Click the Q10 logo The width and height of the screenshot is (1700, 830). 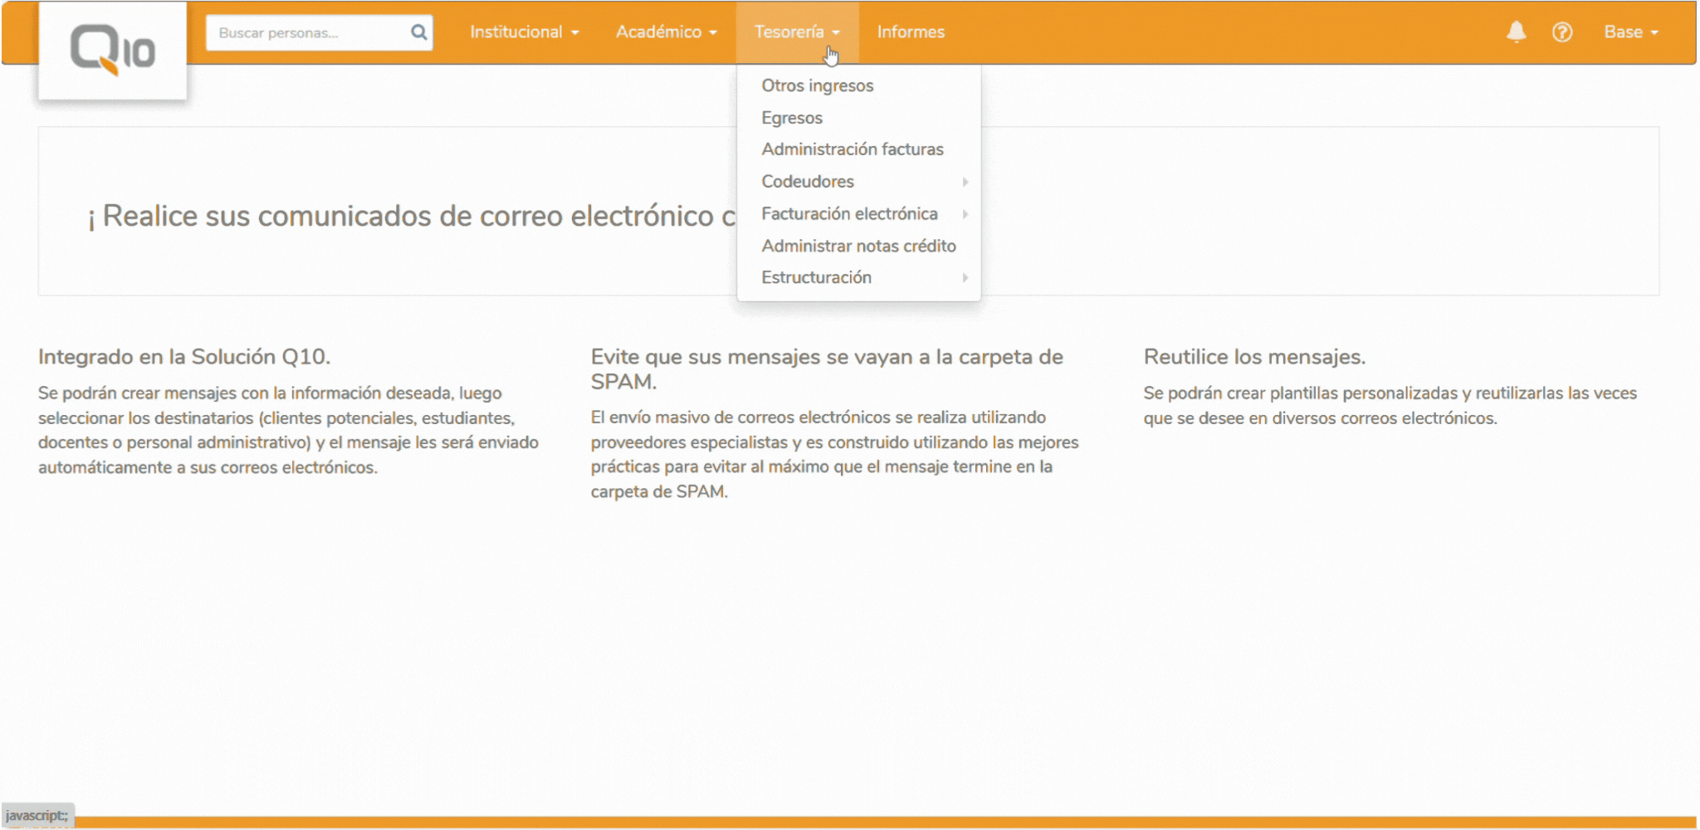click(x=112, y=50)
